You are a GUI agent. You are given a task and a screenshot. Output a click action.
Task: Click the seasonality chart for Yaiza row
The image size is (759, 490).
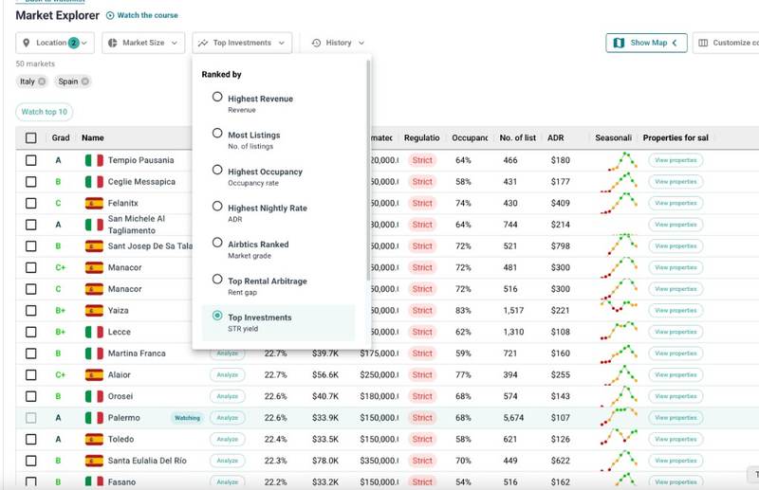coord(619,308)
